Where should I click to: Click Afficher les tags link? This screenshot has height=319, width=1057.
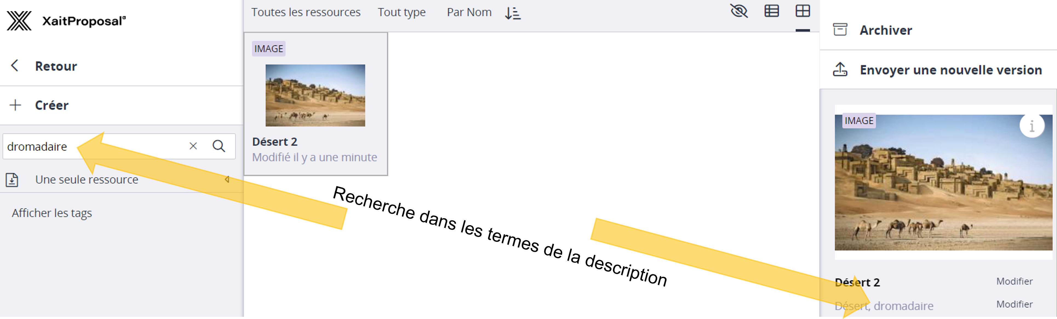(52, 213)
